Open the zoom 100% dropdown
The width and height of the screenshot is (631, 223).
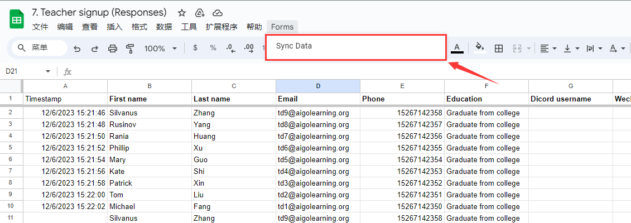coord(160,49)
